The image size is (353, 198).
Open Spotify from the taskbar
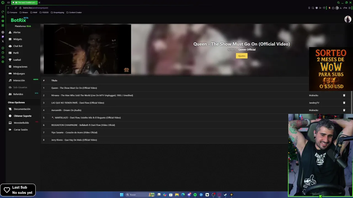195,195
